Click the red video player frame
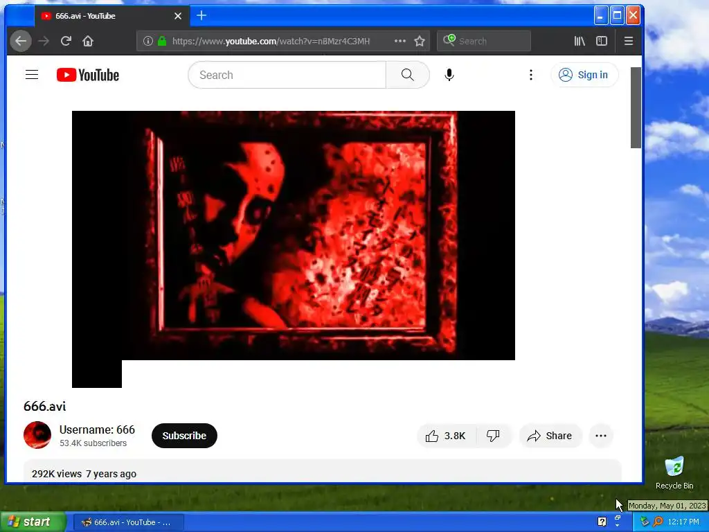Screen dimensions: 709x532 [294, 236]
